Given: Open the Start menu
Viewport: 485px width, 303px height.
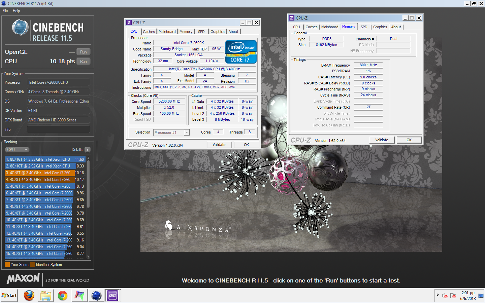Looking at the screenshot, I should point(9,296).
